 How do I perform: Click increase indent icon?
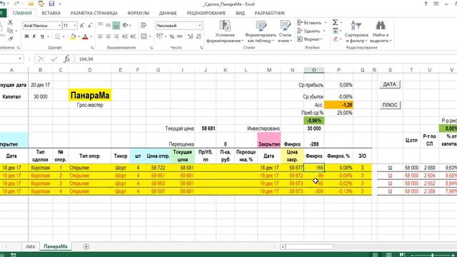click(133, 36)
